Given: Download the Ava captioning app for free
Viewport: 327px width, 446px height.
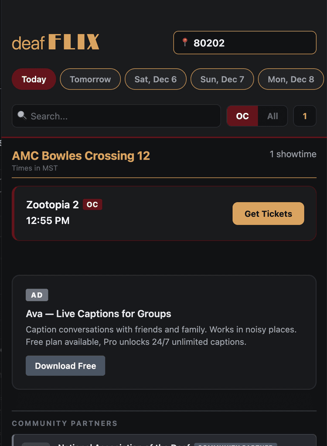Looking at the screenshot, I should (x=65, y=366).
